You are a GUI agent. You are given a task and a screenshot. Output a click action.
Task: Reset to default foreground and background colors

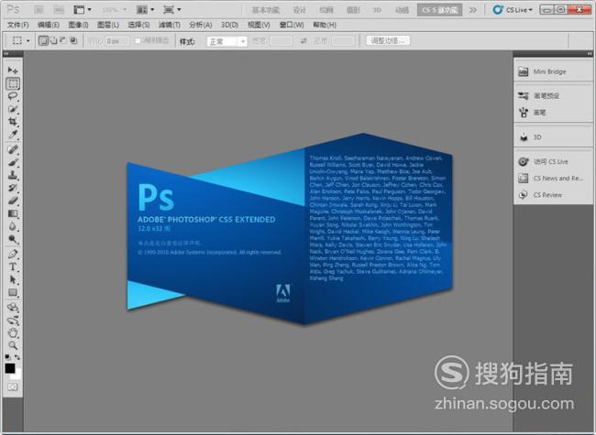click(x=7, y=357)
